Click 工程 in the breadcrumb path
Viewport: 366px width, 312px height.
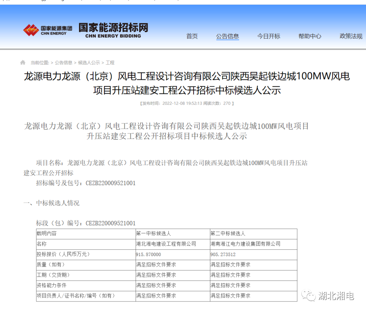pos(110,63)
